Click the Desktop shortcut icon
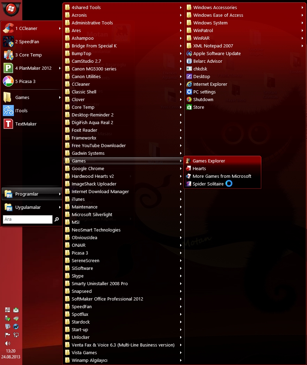Image resolution: width=307 pixels, height=365 pixels. (x=189, y=77)
